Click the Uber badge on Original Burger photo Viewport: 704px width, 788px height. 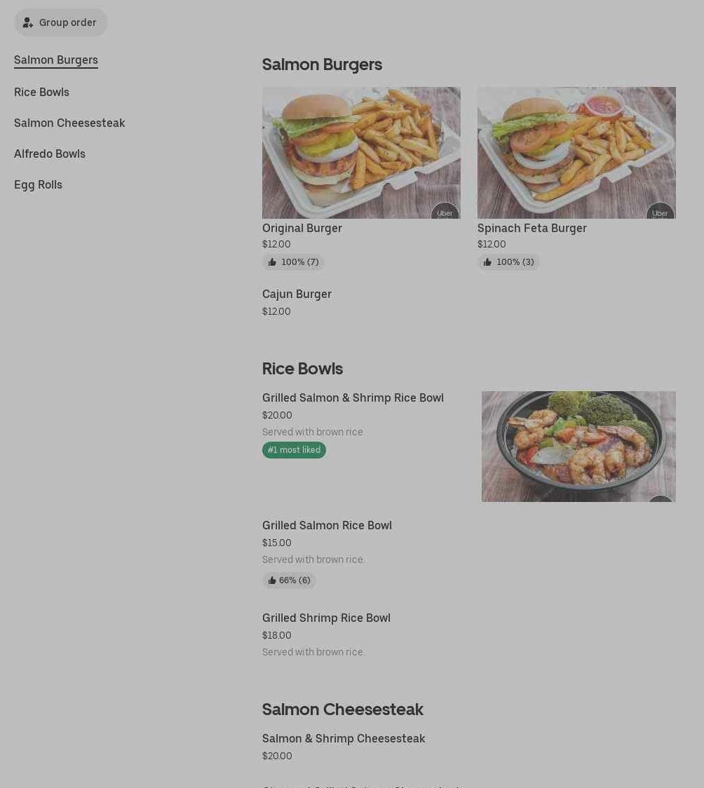point(445,212)
